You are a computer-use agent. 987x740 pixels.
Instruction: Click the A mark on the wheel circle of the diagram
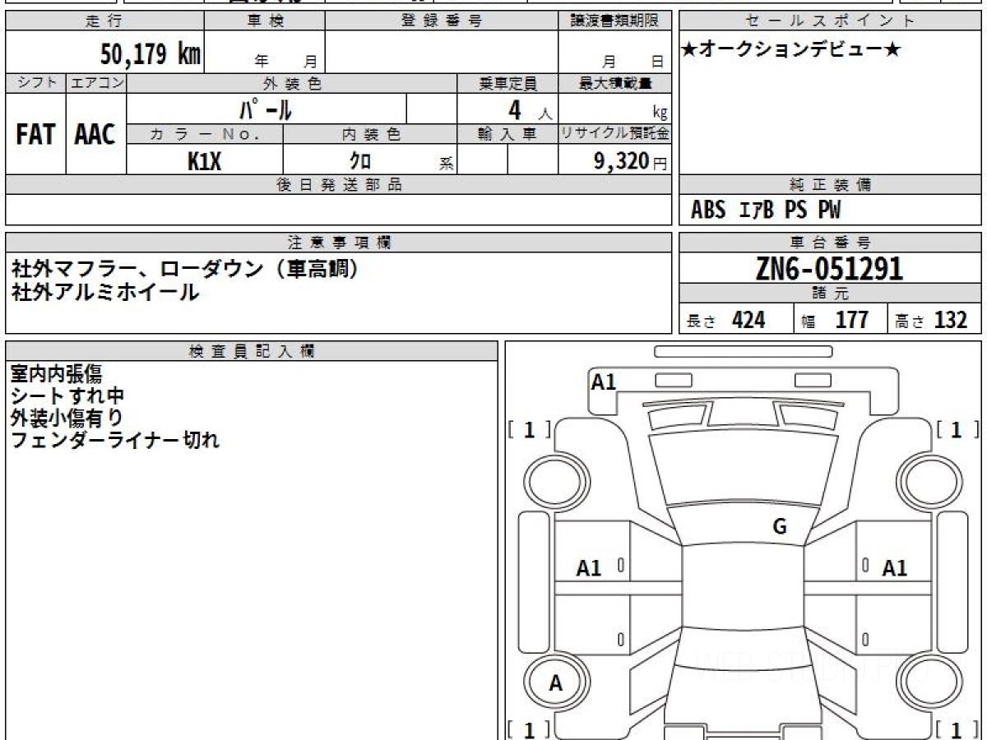point(556,682)
